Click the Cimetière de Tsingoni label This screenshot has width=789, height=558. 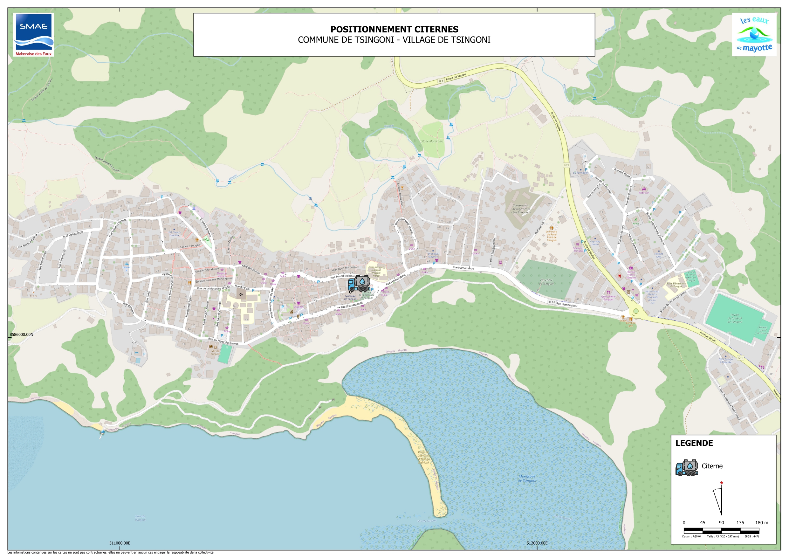pyautogui.click(x=546, y=282)
